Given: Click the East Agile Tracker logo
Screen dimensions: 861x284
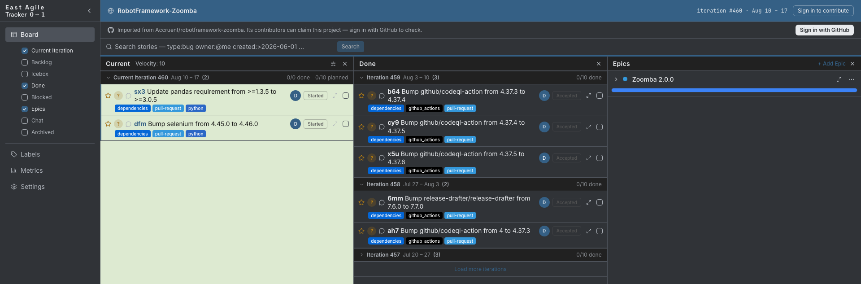Looking at the screenshot, I should coord(25,11).
